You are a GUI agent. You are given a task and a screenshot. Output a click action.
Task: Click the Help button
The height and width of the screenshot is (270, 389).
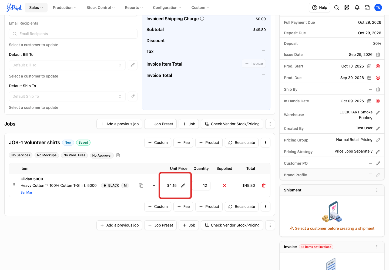click(x=320, y=8)
